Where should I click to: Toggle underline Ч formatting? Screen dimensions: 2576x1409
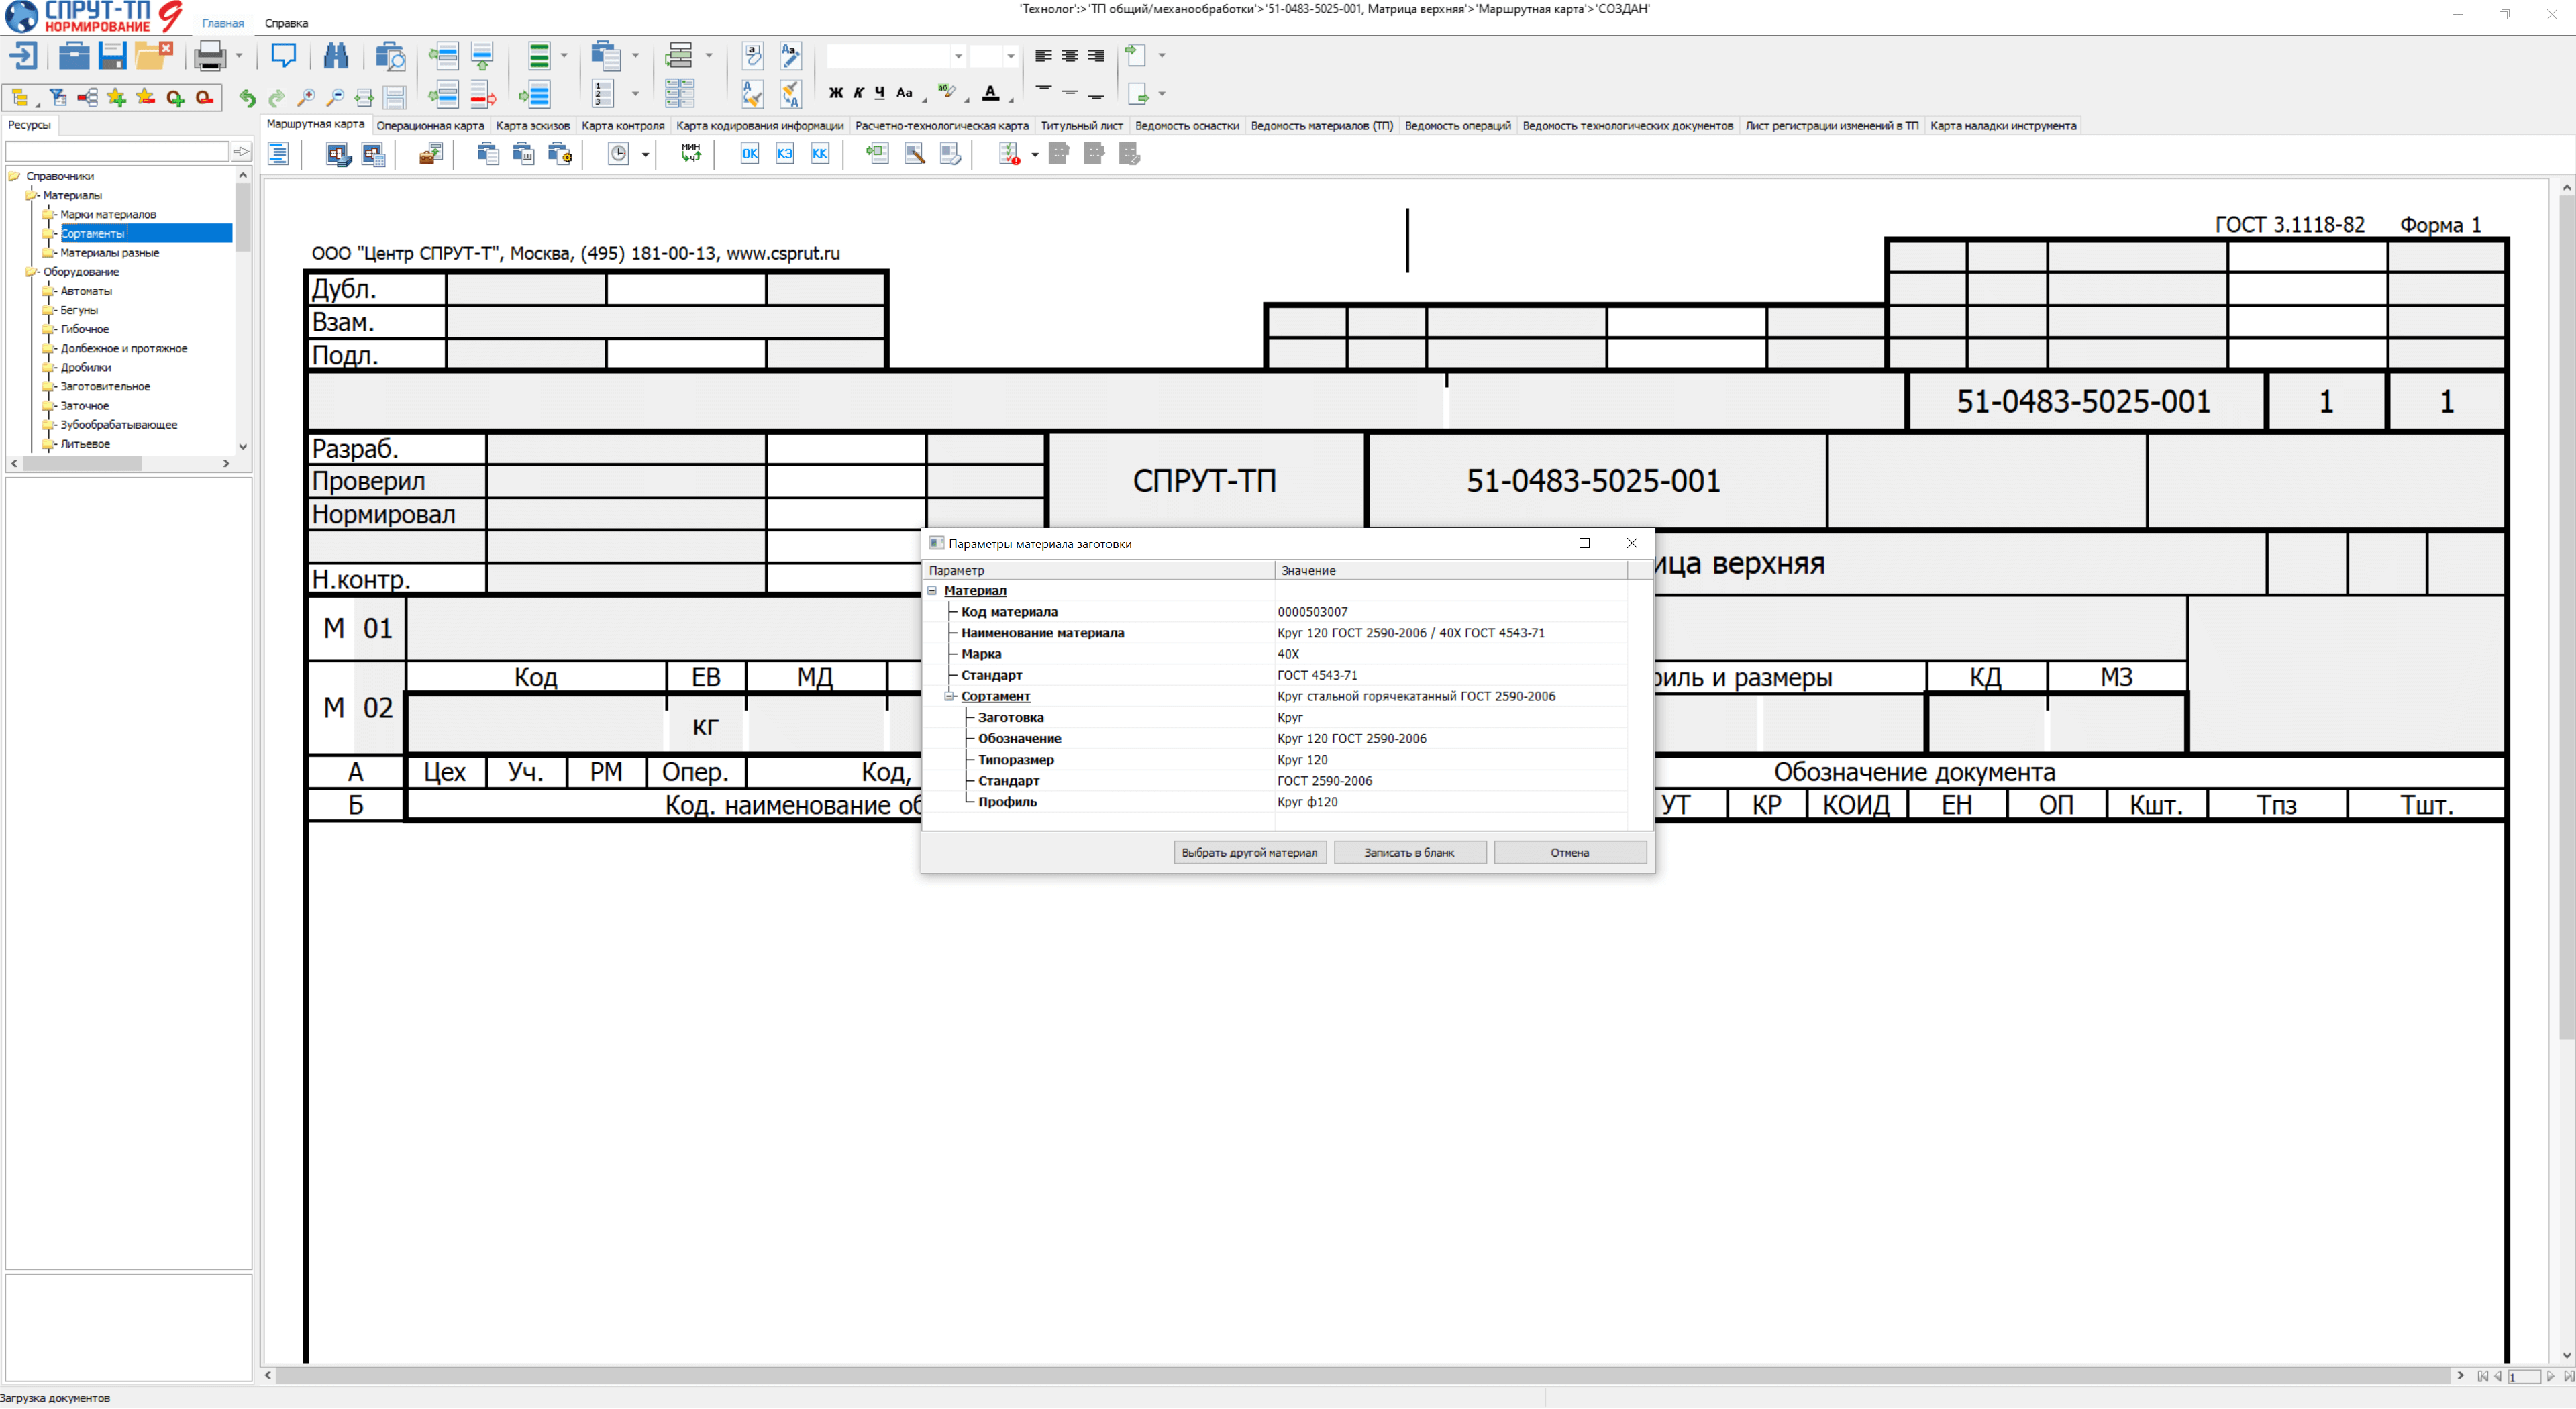pos(880,93)
